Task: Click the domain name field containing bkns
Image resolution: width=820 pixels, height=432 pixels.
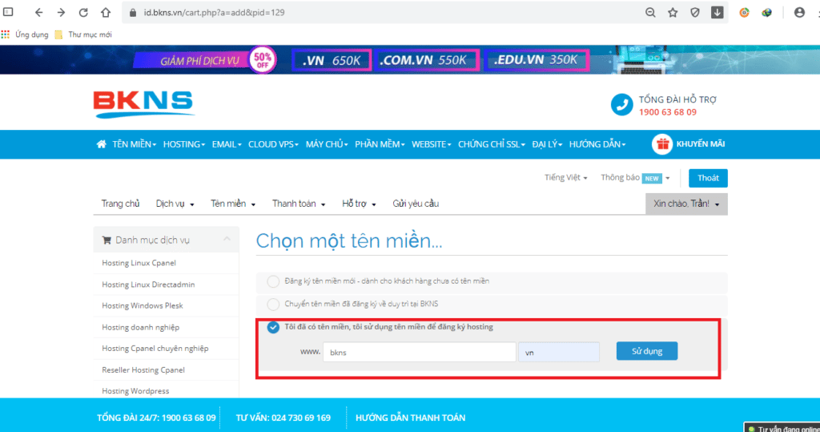Action: pos(420,352)
